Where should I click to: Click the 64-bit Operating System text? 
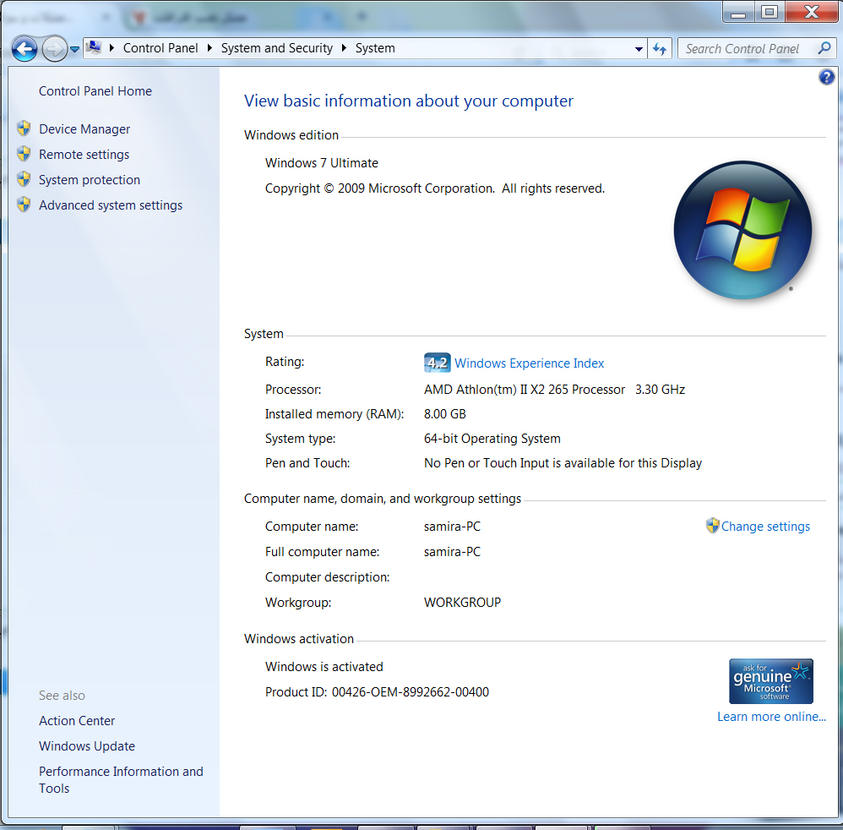492,439
